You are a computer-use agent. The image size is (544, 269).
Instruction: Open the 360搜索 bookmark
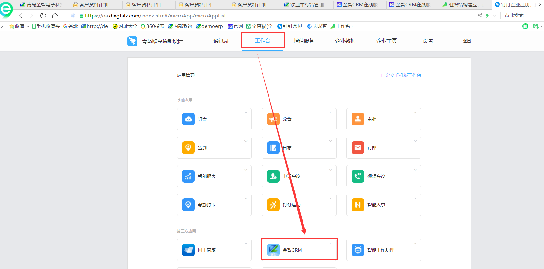152,26
